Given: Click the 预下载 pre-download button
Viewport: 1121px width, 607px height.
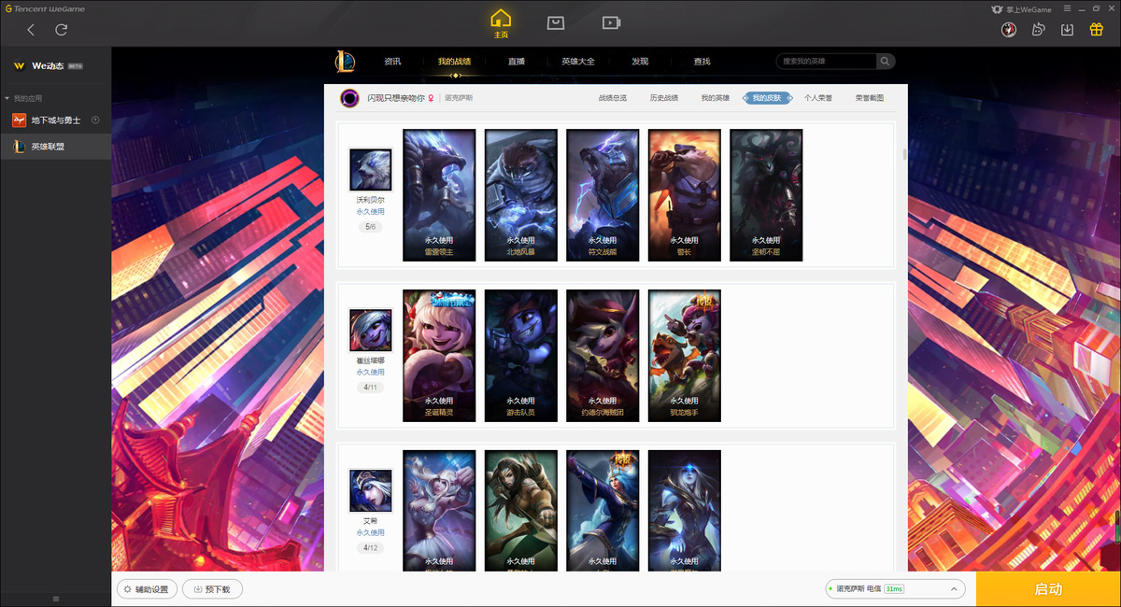Looking at the screenshot, I should coord(212,589).
